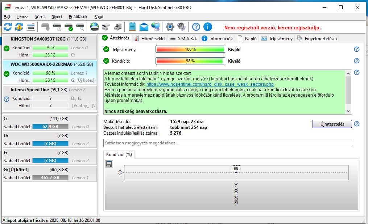The height and width of the screenshot is (224, 368).
Task: Open the hdsentinel weak sectors link
Action: (x=210, y=84)
